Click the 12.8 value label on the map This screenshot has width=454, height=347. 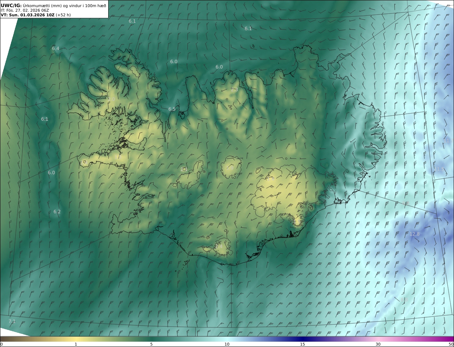coord(415,234)
